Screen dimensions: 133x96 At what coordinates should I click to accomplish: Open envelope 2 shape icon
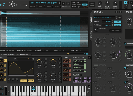tap(65, 66)
